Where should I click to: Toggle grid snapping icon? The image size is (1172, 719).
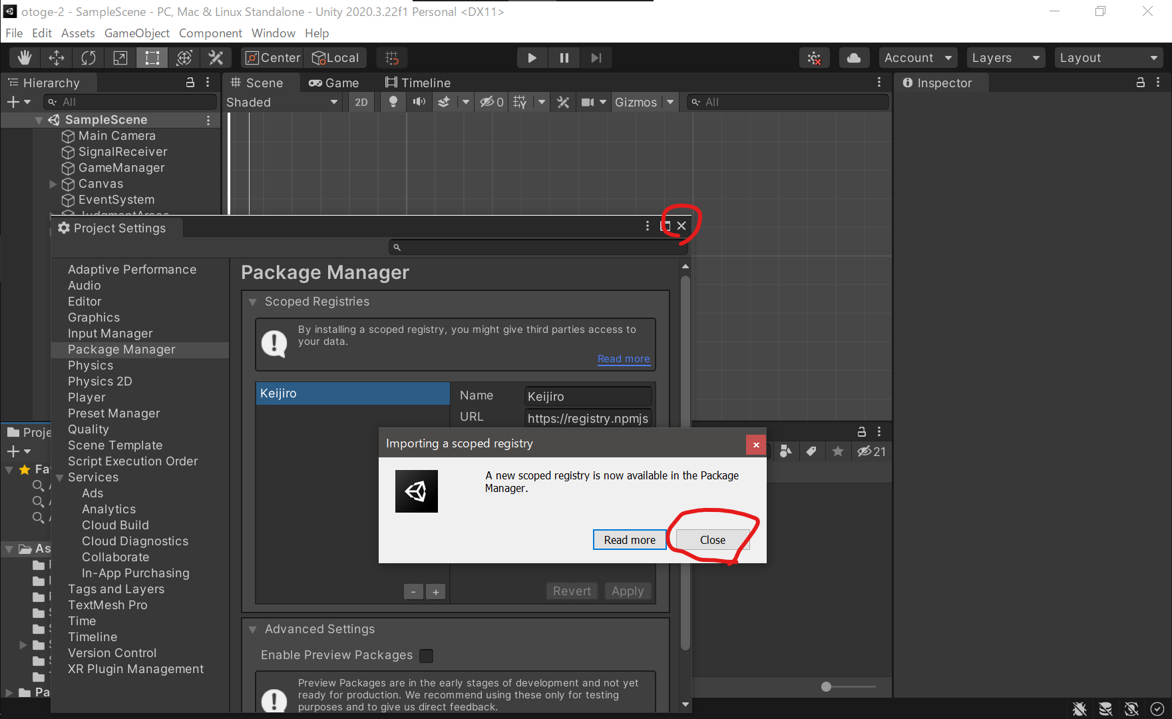(392, 58)
